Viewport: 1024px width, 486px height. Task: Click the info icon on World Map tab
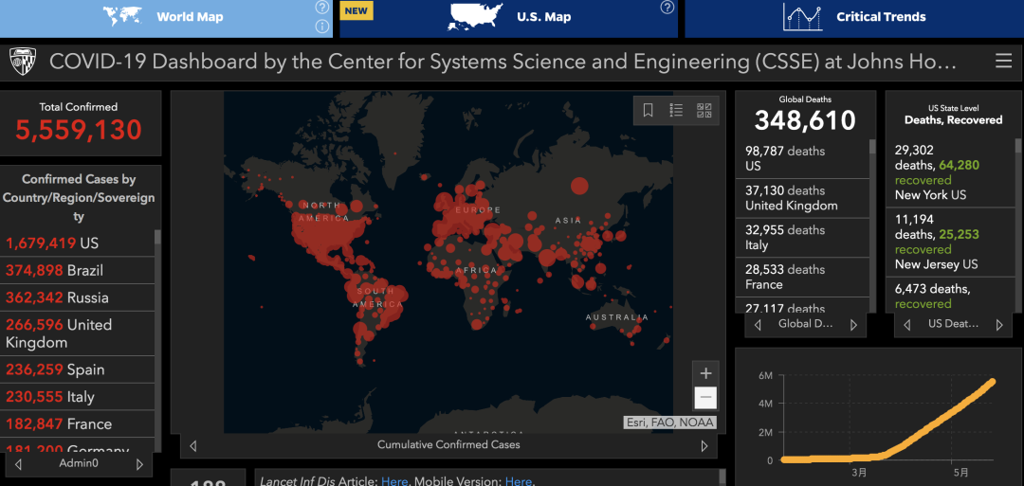pos(322,27)
